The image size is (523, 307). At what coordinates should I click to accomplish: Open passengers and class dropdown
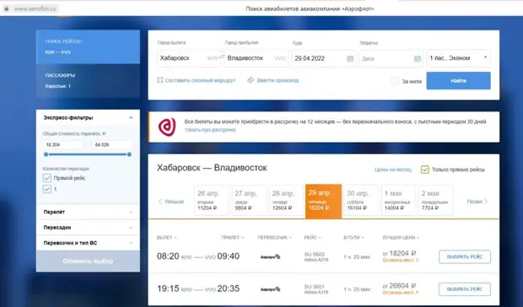(459, 58)
